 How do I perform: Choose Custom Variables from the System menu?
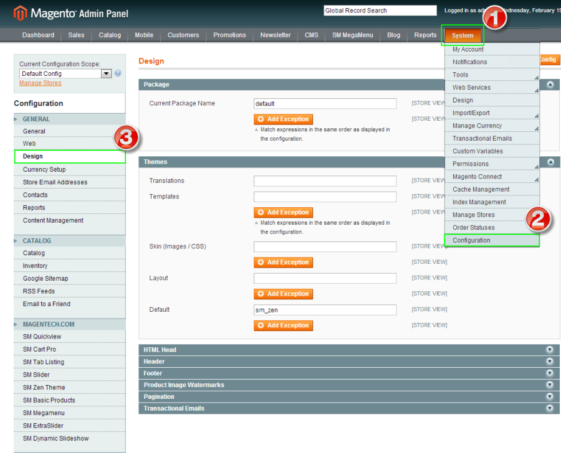(x=492, y=151)
